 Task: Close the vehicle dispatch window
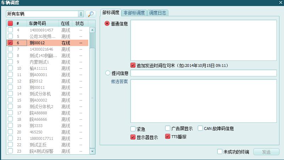[280, 3]
